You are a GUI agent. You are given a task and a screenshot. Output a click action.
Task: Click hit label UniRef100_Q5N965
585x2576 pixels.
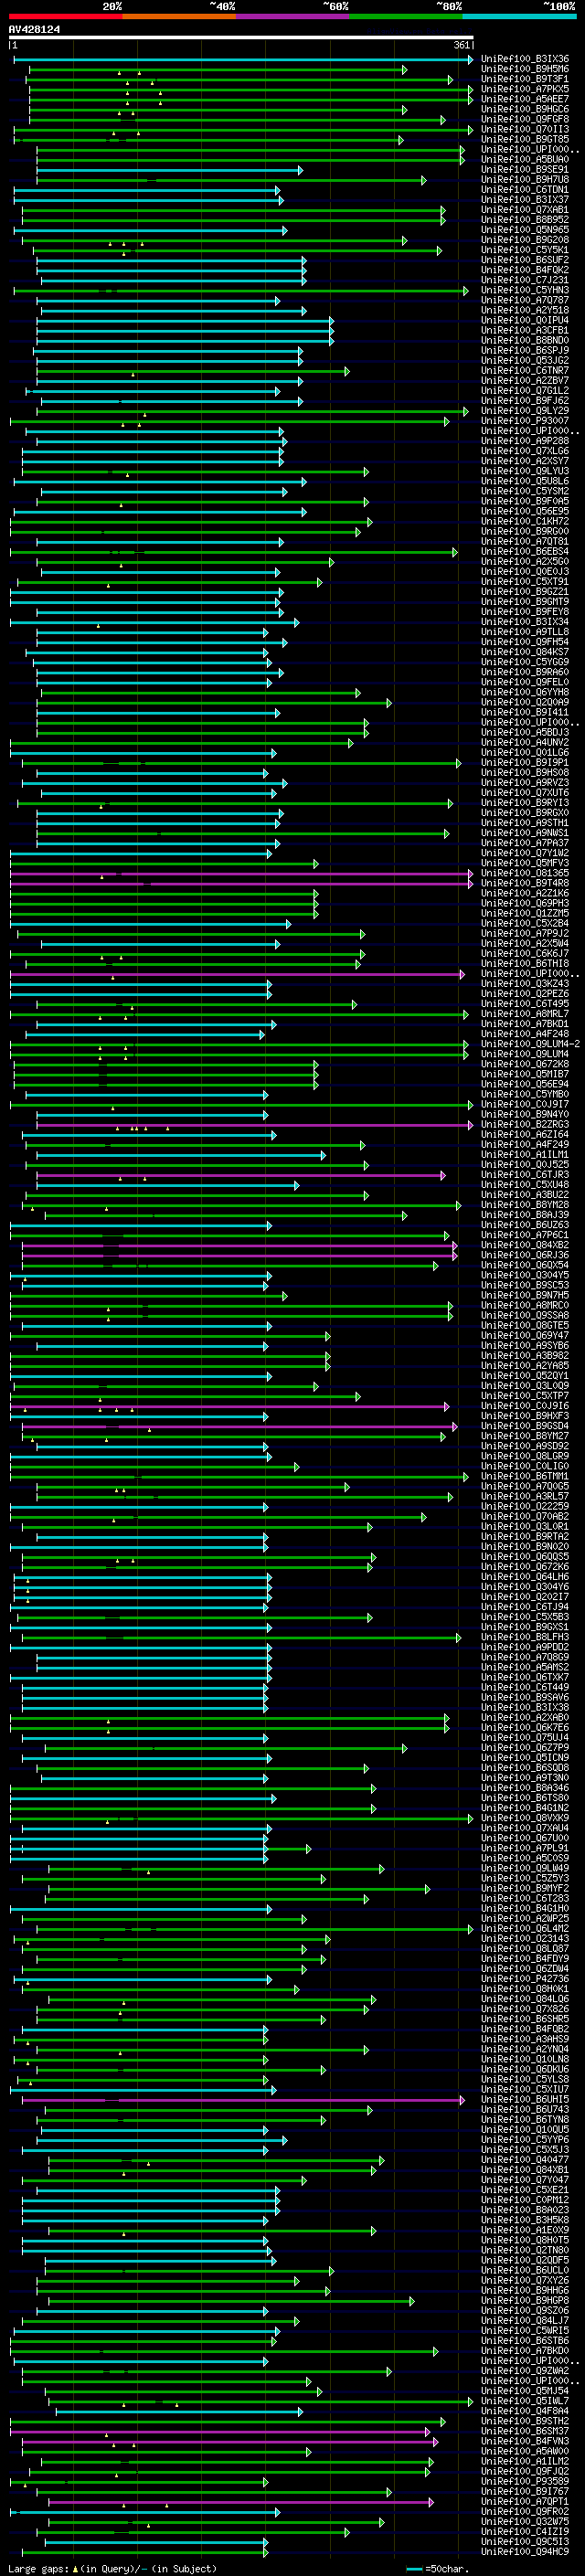coord(525,230)
